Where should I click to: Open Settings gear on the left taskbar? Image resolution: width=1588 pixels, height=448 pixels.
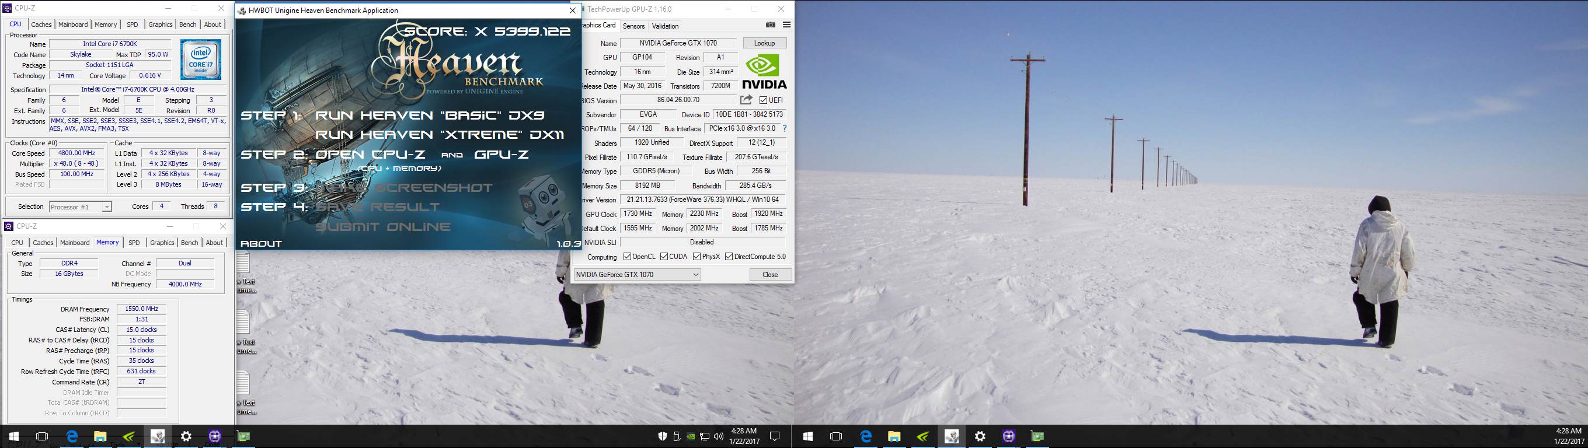tap(186, 436)
